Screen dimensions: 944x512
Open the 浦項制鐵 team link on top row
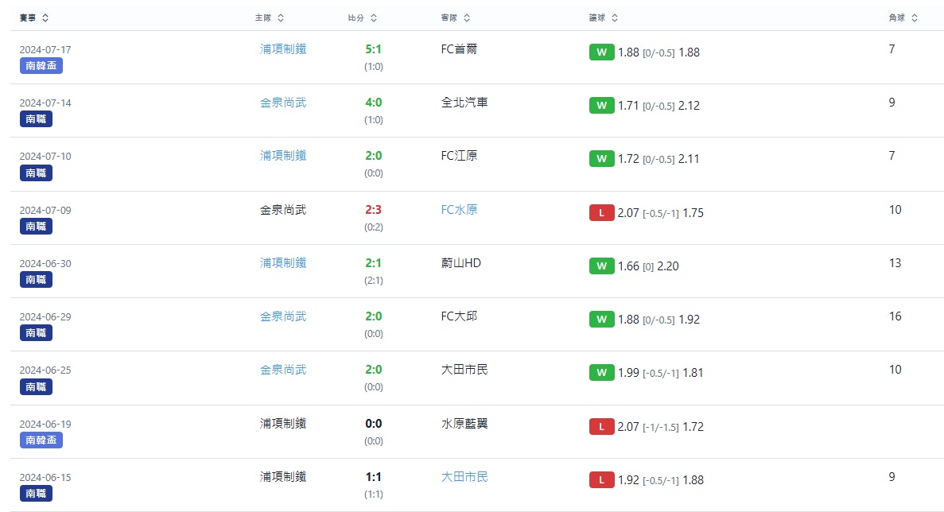click(x=282, y=48)
